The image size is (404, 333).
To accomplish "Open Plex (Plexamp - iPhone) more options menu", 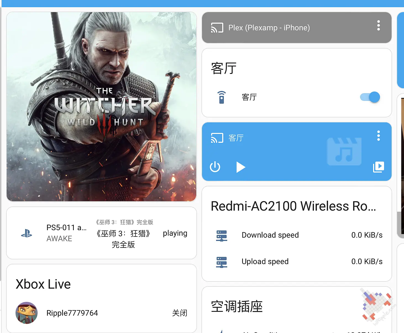I will pos(378,25).
